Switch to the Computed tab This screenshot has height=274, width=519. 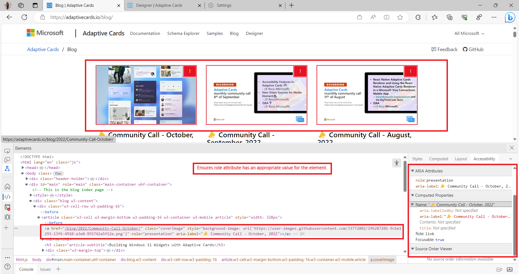[438, 159]
